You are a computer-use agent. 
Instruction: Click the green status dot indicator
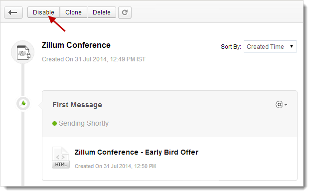54,124
